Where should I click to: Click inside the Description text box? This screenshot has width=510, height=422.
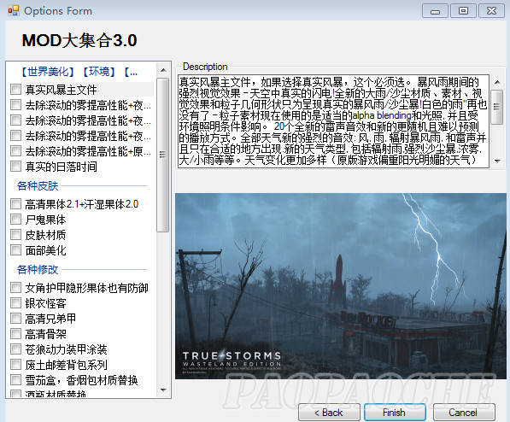pyautogui.click(x=333, y=121)
